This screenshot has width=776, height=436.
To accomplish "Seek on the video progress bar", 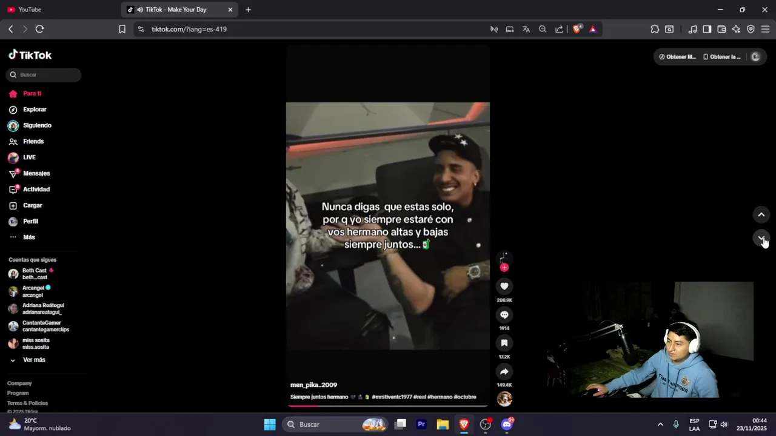I will (388, 406).
